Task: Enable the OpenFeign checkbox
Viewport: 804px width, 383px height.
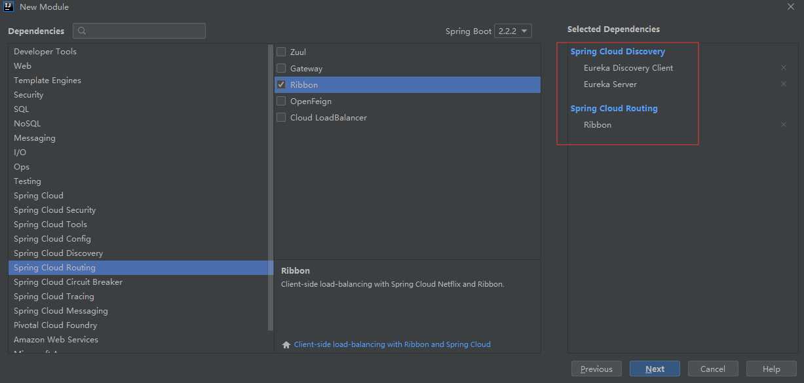Action: (x=281, y=101)
